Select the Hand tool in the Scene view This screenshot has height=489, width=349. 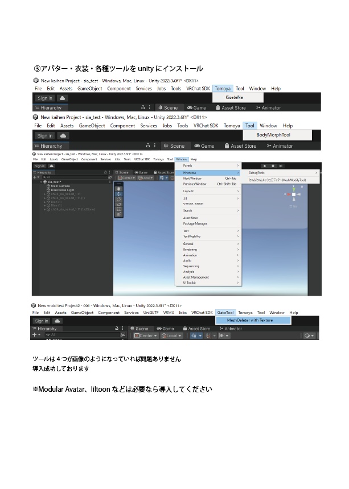(x=118, y=189)
